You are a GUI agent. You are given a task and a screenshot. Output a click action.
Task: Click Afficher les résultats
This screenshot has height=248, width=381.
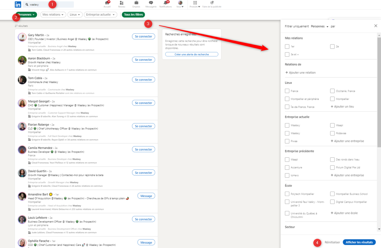[359, 242]
